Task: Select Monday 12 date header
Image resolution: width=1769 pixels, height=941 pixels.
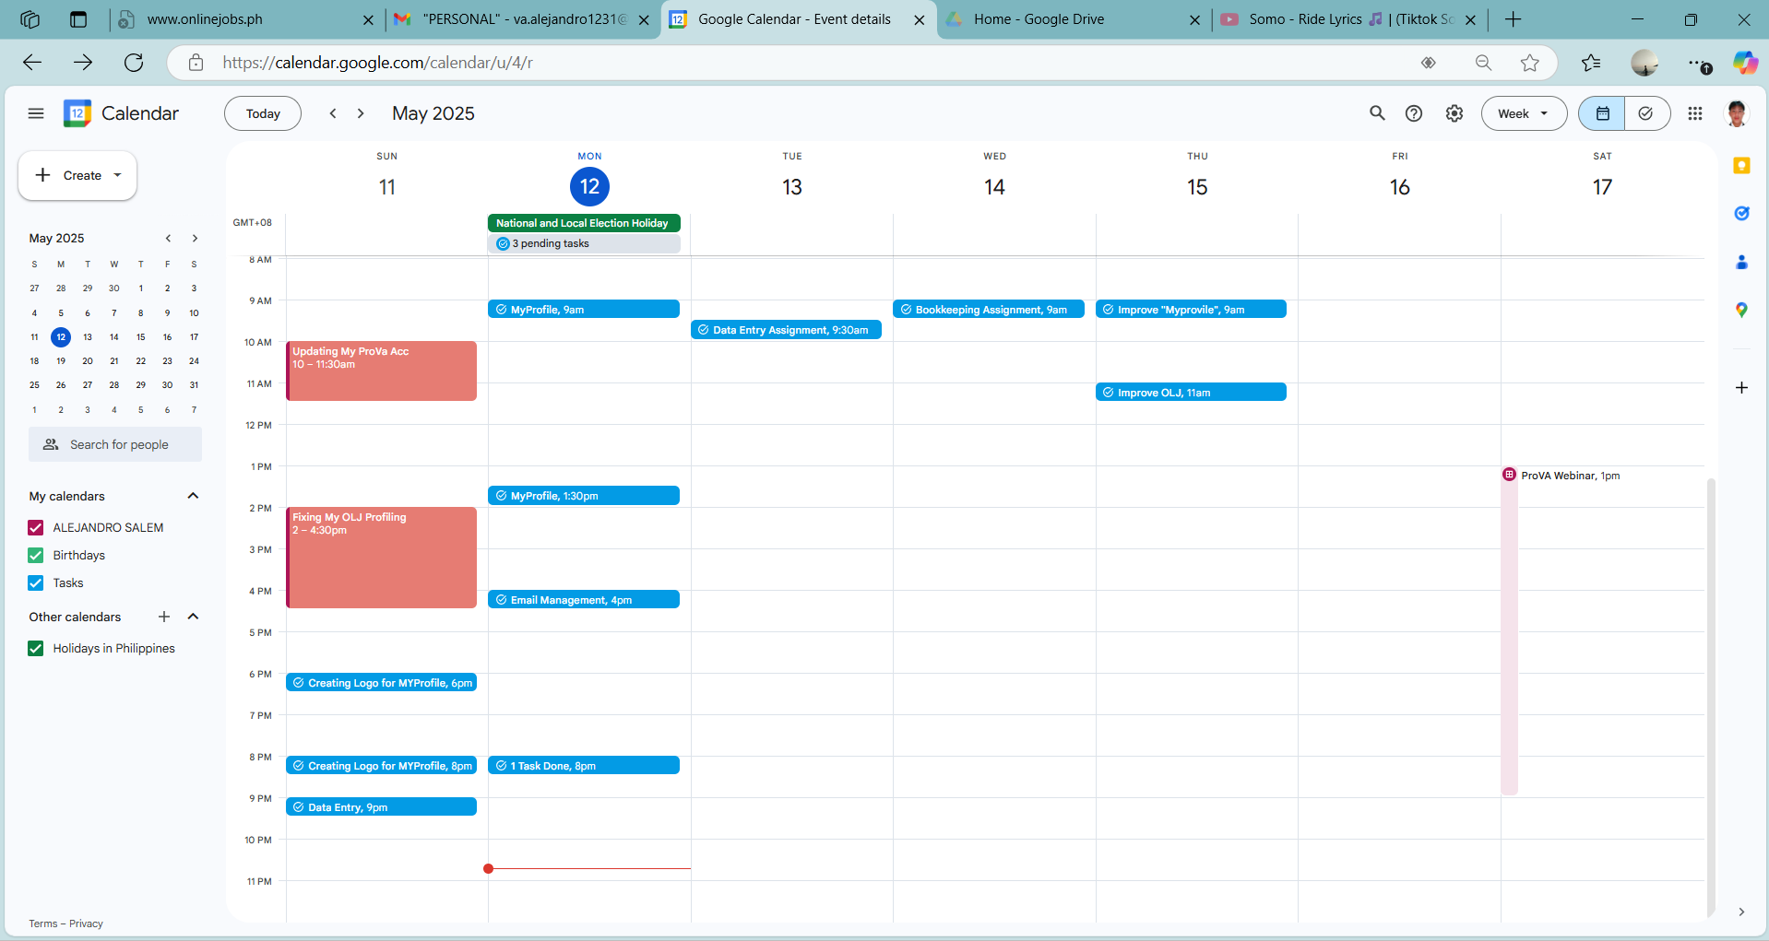Action: [x=589, y=186]
